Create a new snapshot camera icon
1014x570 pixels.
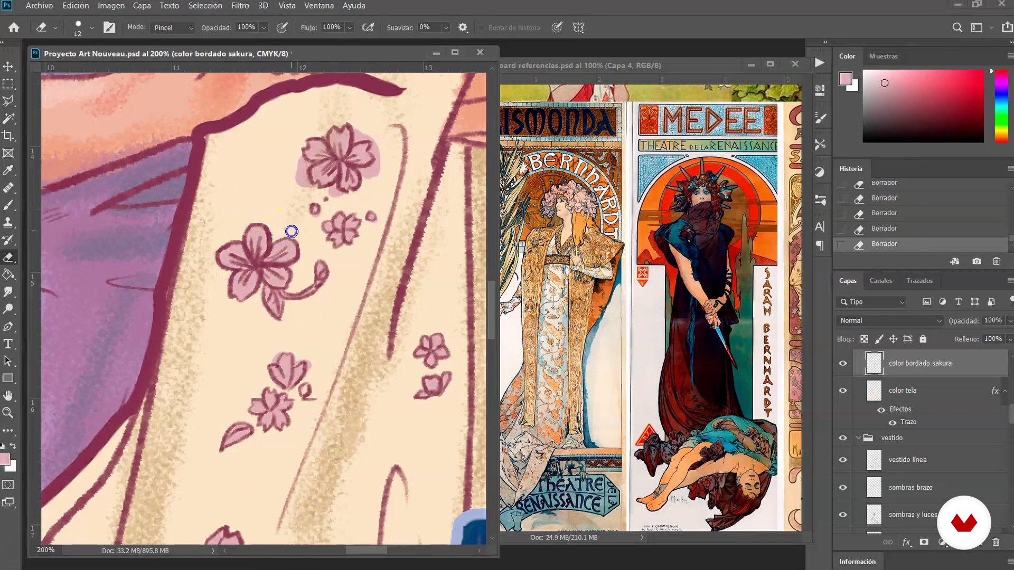977,261
